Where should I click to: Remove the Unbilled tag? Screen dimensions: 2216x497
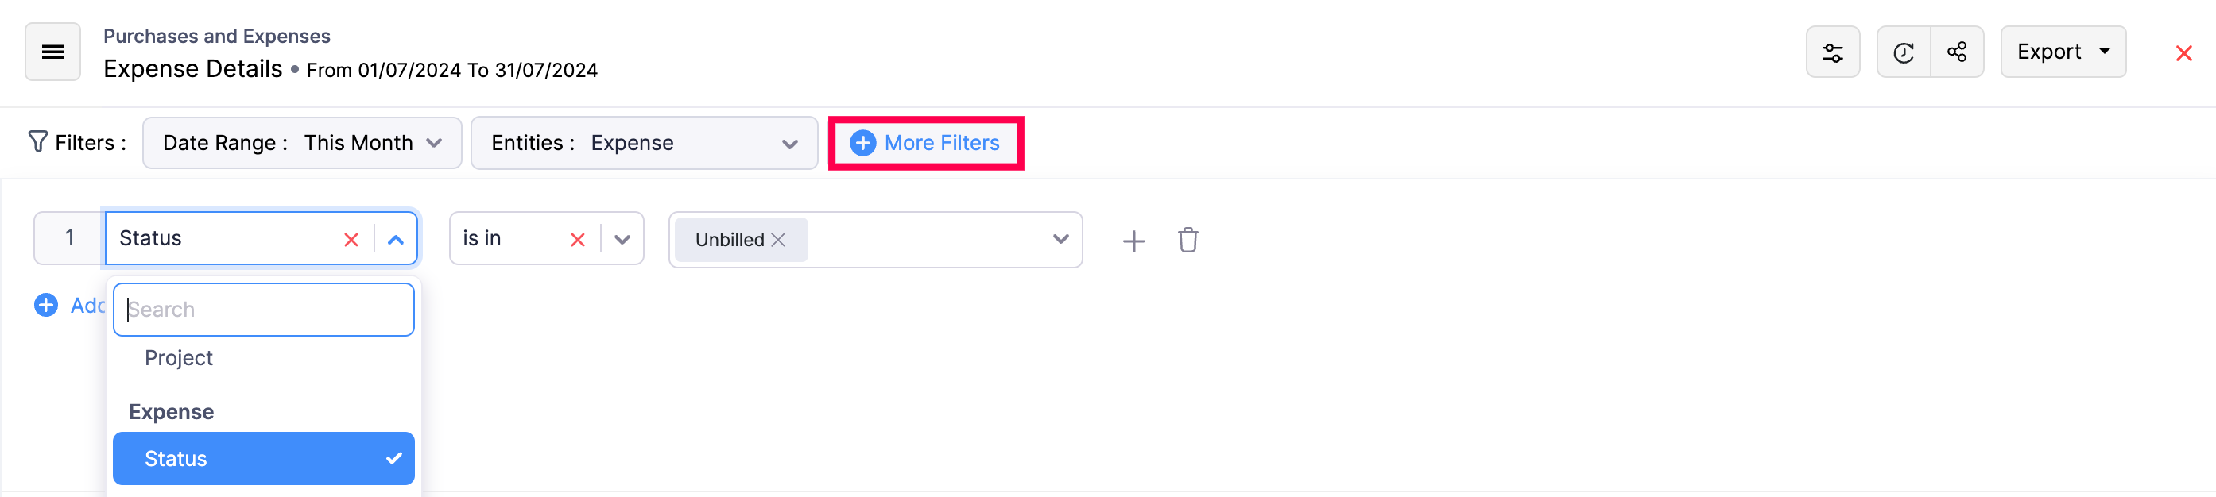click(x=778, y=240)
